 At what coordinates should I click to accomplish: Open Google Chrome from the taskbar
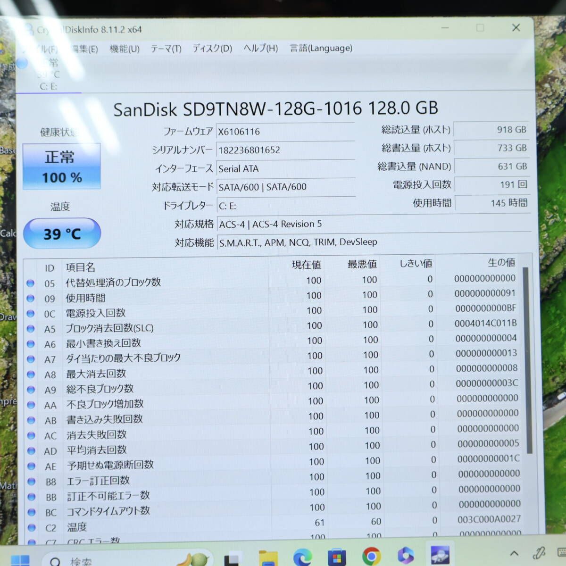pos(372,557)
